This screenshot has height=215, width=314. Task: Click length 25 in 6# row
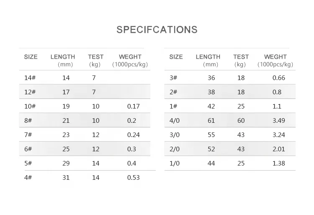(66, 149)
